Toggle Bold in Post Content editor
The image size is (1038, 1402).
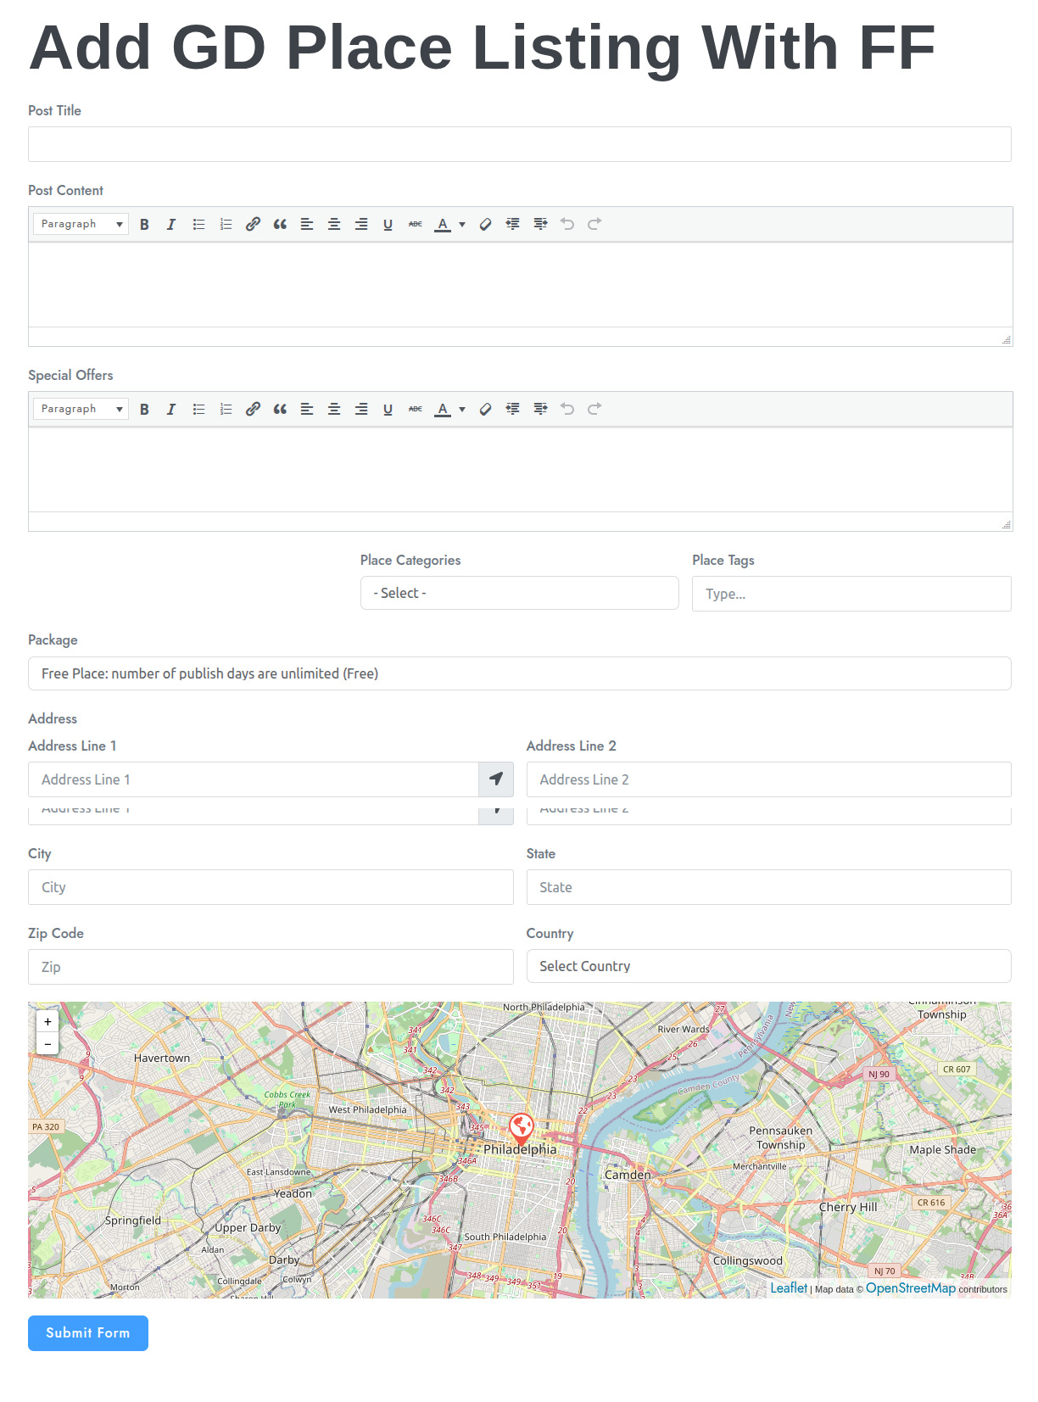tap(144, 225)
